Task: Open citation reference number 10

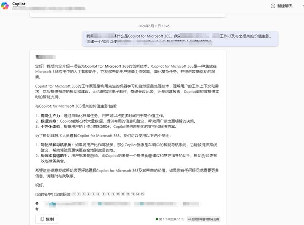Action: tap(118, 194)
